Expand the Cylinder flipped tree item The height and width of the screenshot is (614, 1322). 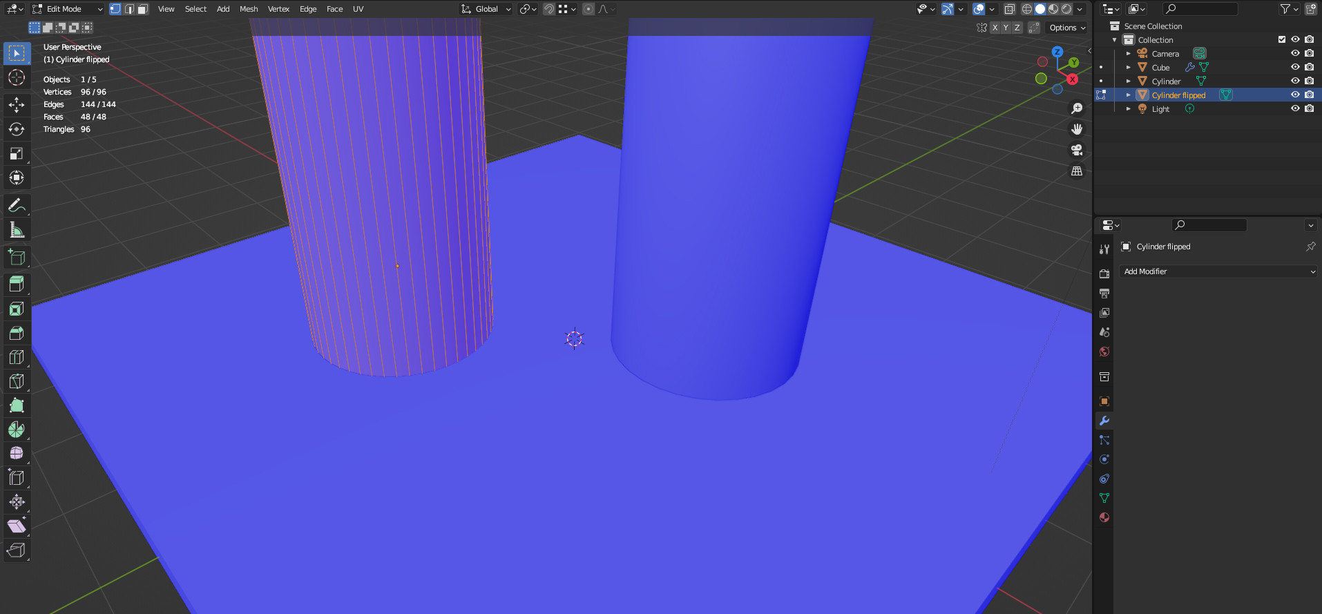coord(1129,95)
